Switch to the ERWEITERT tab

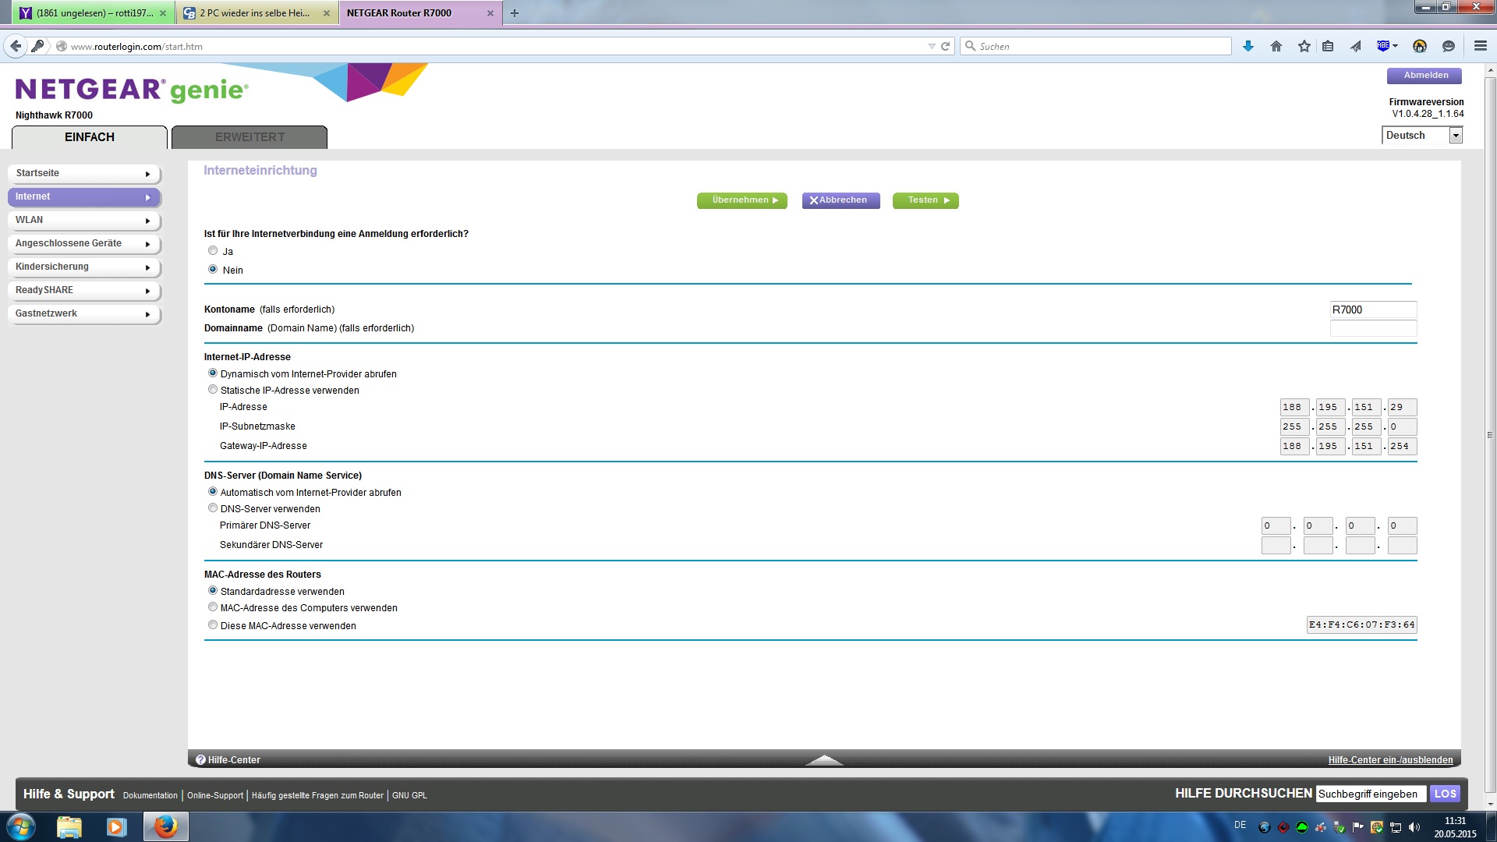(249, 136)
